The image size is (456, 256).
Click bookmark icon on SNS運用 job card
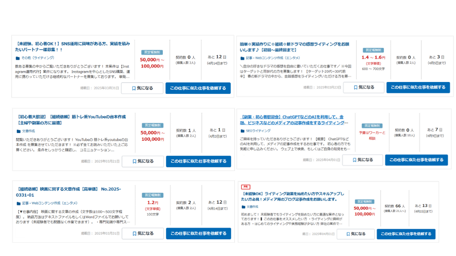coord(134,88)
